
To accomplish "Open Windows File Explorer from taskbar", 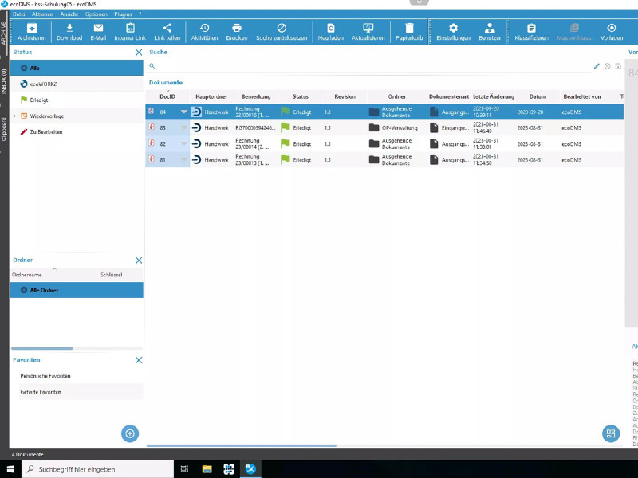I will [207, 469].
